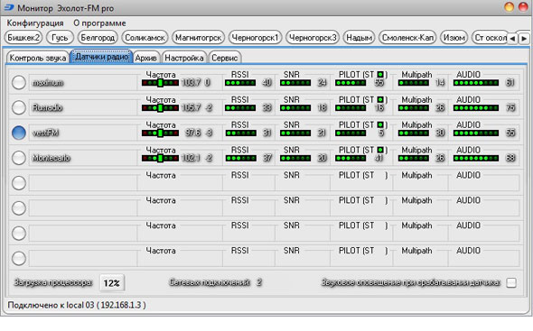This screenshot has height=331, width=533.
Task: Click the frequency value 102.1
Action: [191, 158]
